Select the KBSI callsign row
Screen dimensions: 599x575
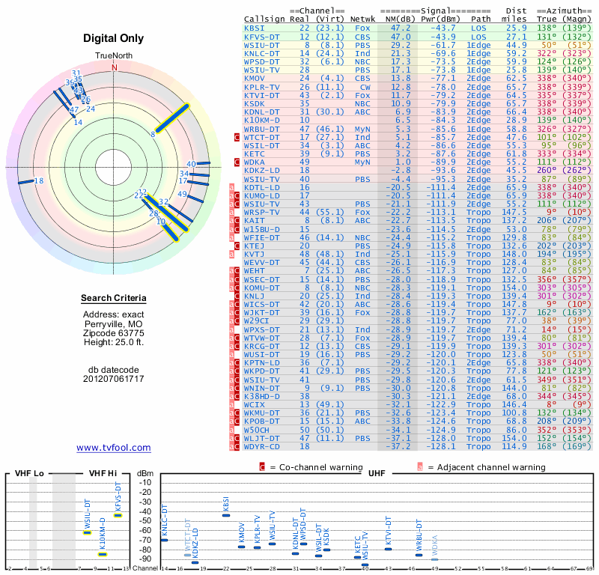coord(418,28)
